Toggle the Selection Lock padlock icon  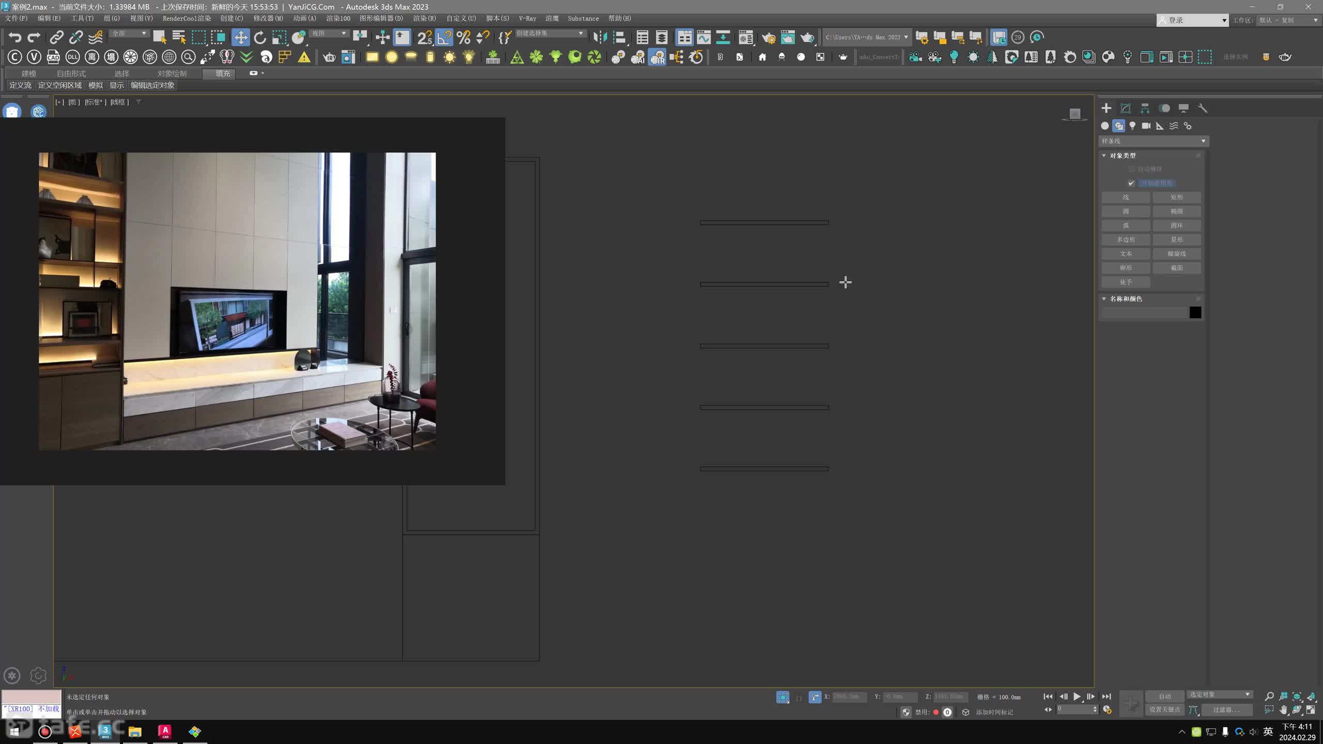click(799, 697)
